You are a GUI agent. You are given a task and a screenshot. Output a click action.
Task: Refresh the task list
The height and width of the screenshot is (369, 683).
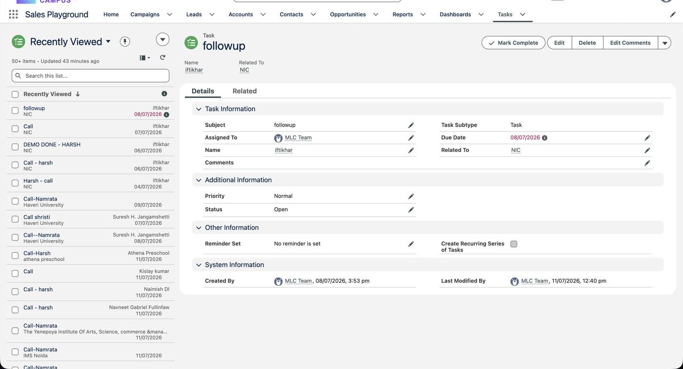click(x=162, y=57)
